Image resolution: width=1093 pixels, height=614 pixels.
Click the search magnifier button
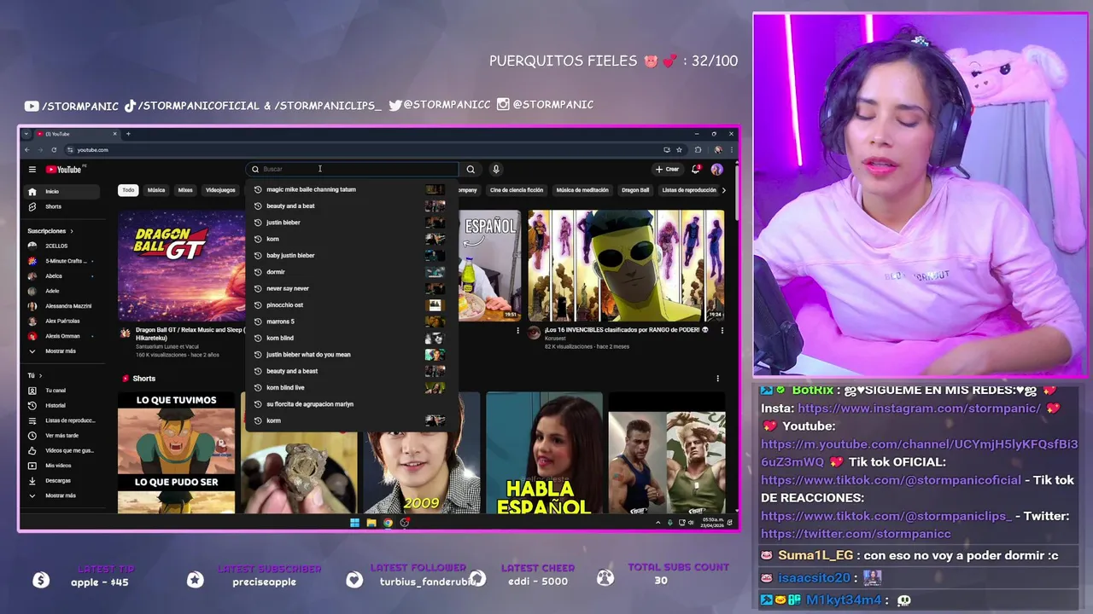(x=471, y=169)
